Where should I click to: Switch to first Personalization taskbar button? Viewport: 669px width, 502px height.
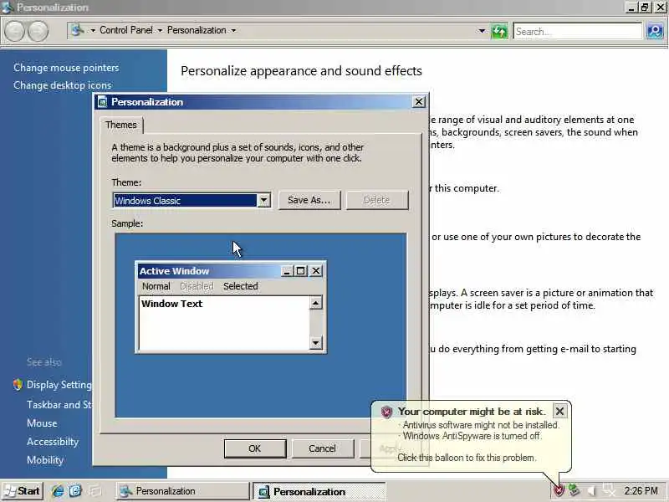tap(182, 491)
